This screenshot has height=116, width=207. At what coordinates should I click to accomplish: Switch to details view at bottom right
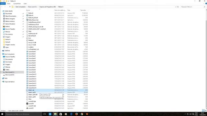(203, 111)
